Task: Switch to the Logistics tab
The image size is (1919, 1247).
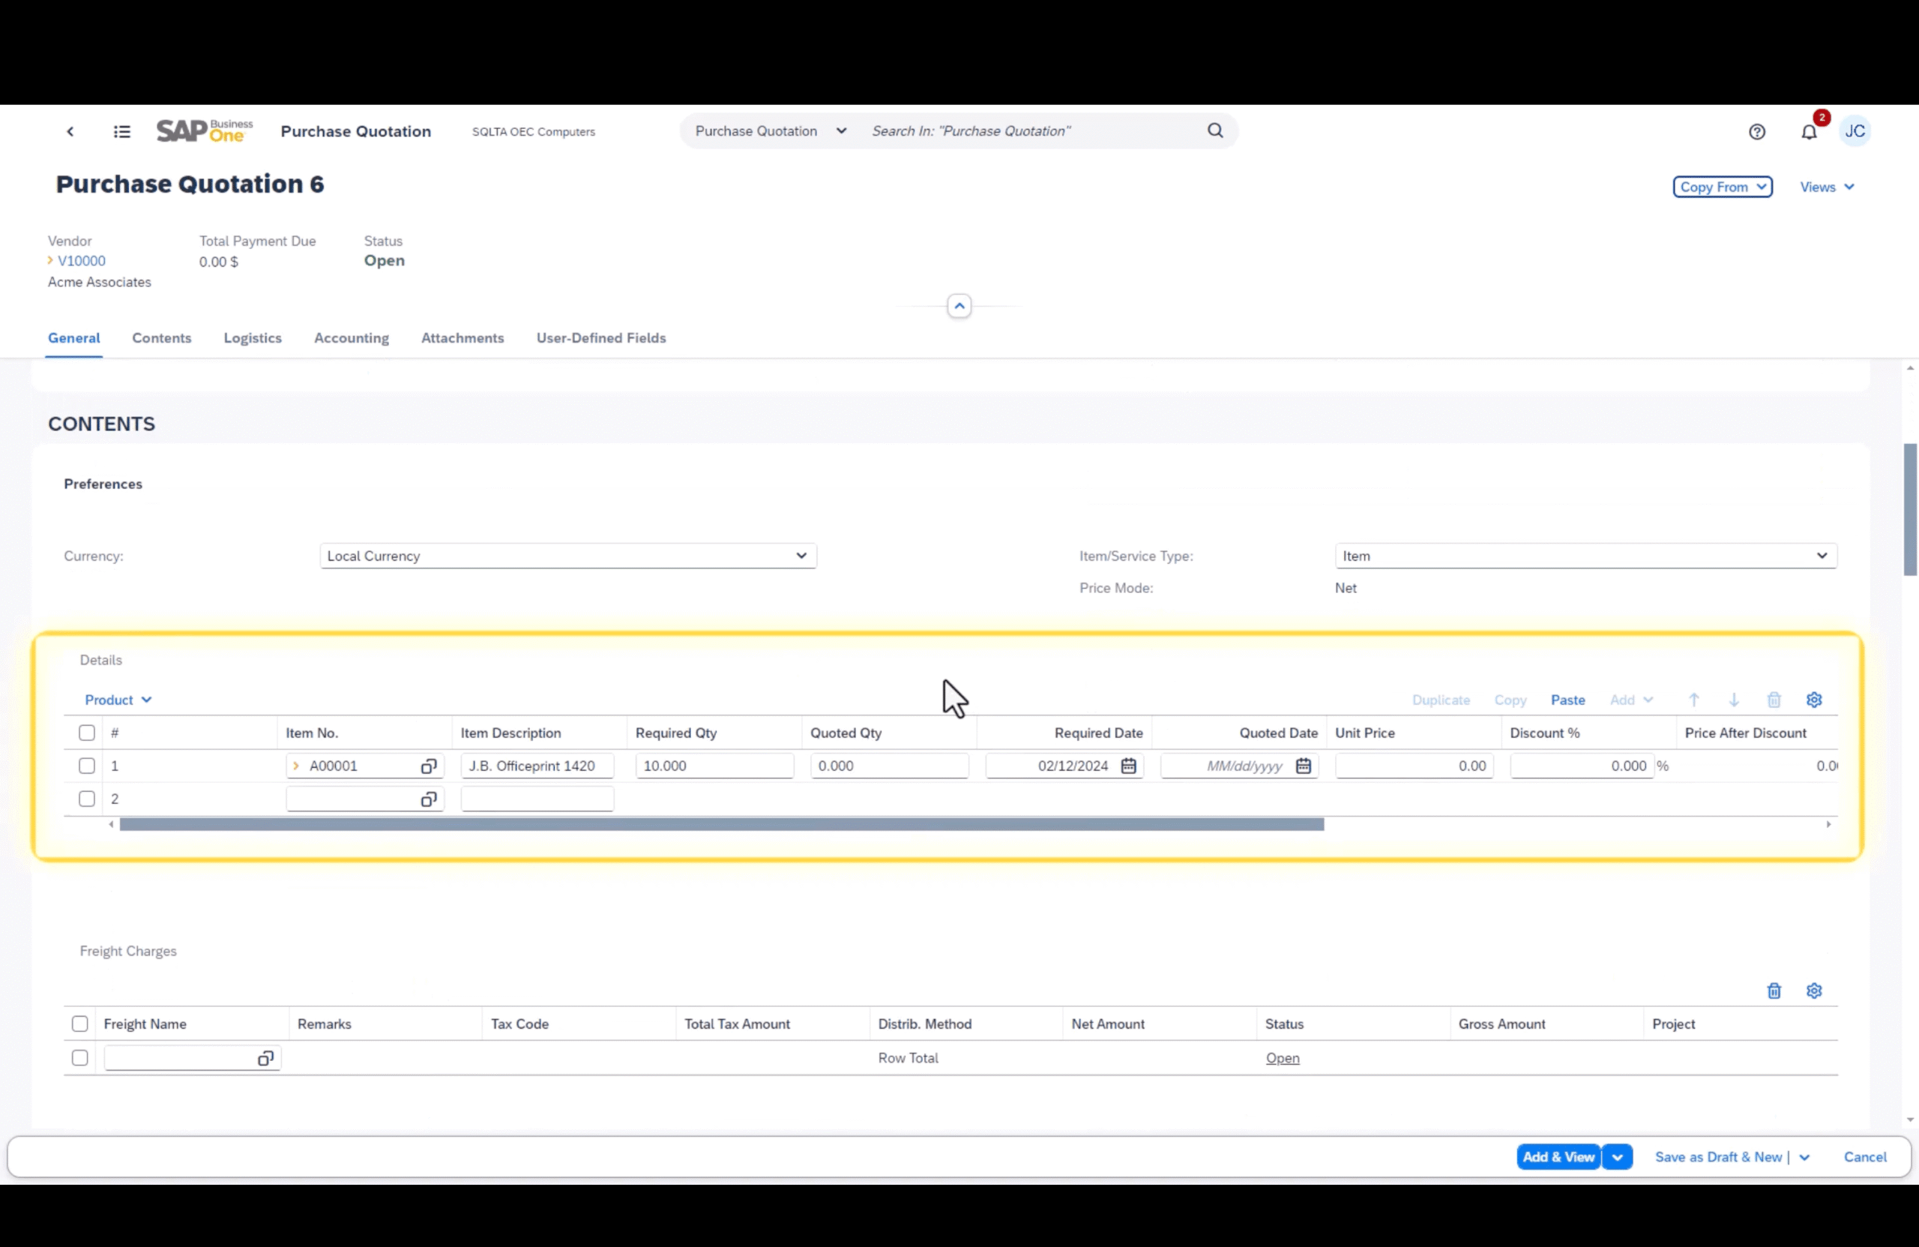Action: click(253, 339)
